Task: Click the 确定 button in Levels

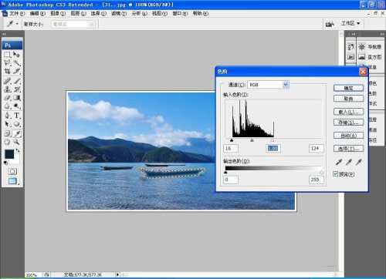Action: [x=349, y=88]
